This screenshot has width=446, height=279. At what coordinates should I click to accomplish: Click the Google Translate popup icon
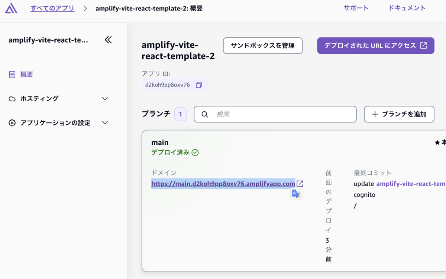pyautogui.click(x=296, y=194)
